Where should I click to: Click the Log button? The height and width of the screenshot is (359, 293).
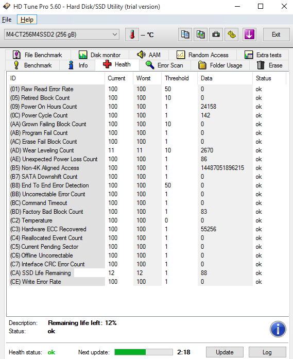[267, 352]
